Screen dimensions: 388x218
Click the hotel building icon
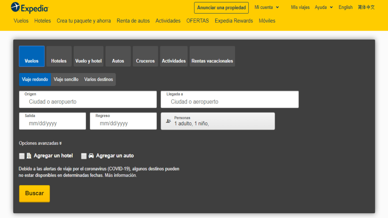(29, 156)
